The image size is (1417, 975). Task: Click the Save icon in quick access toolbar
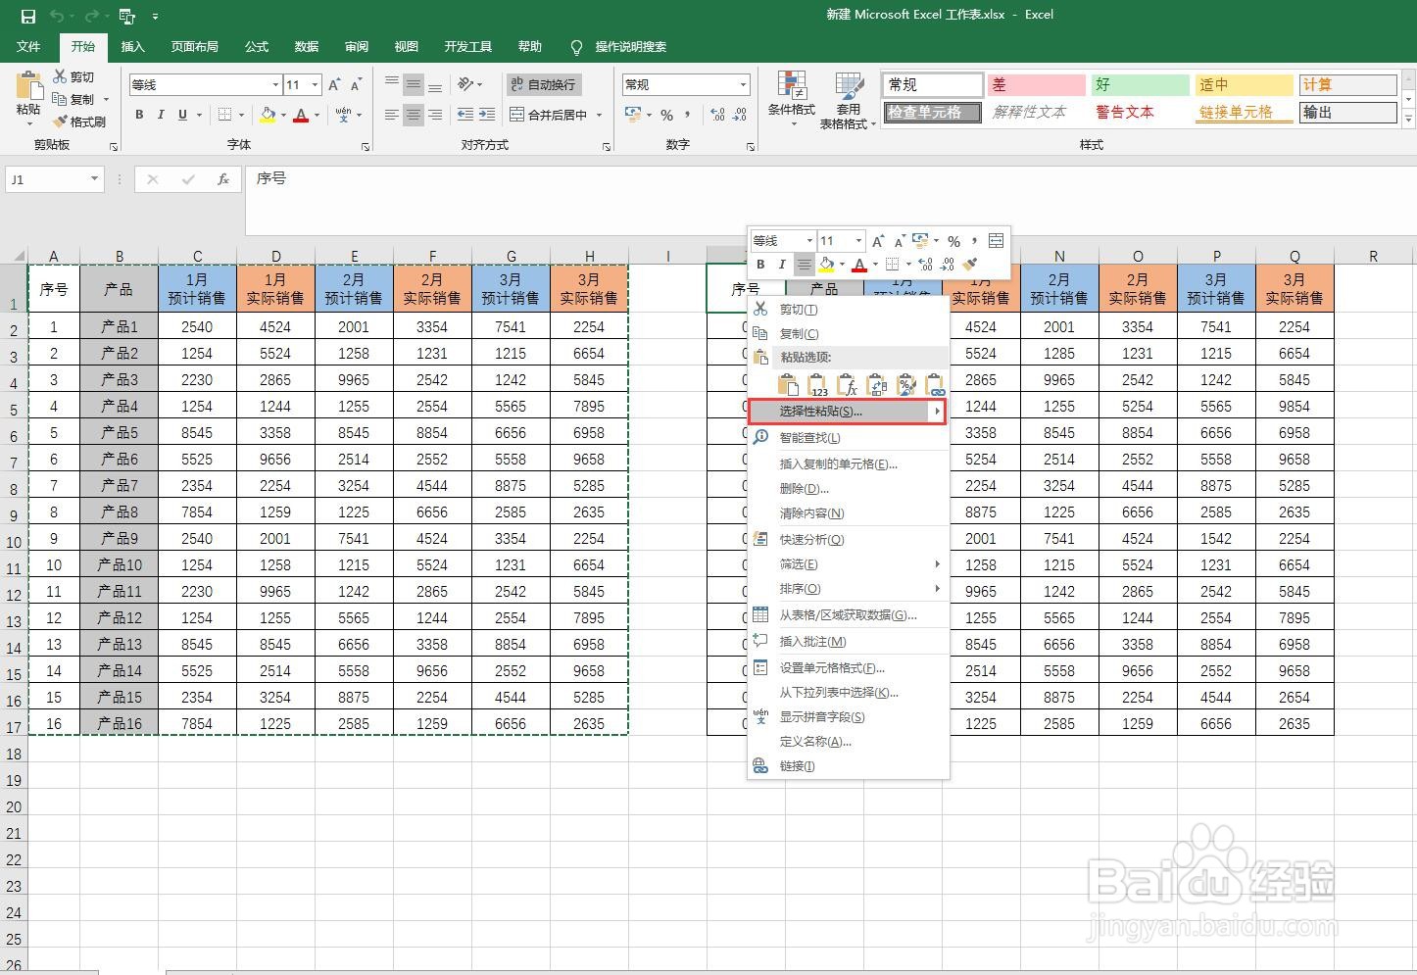28,16
